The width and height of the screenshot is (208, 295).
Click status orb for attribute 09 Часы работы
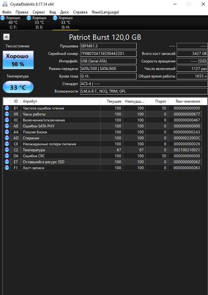pos(7,114)
